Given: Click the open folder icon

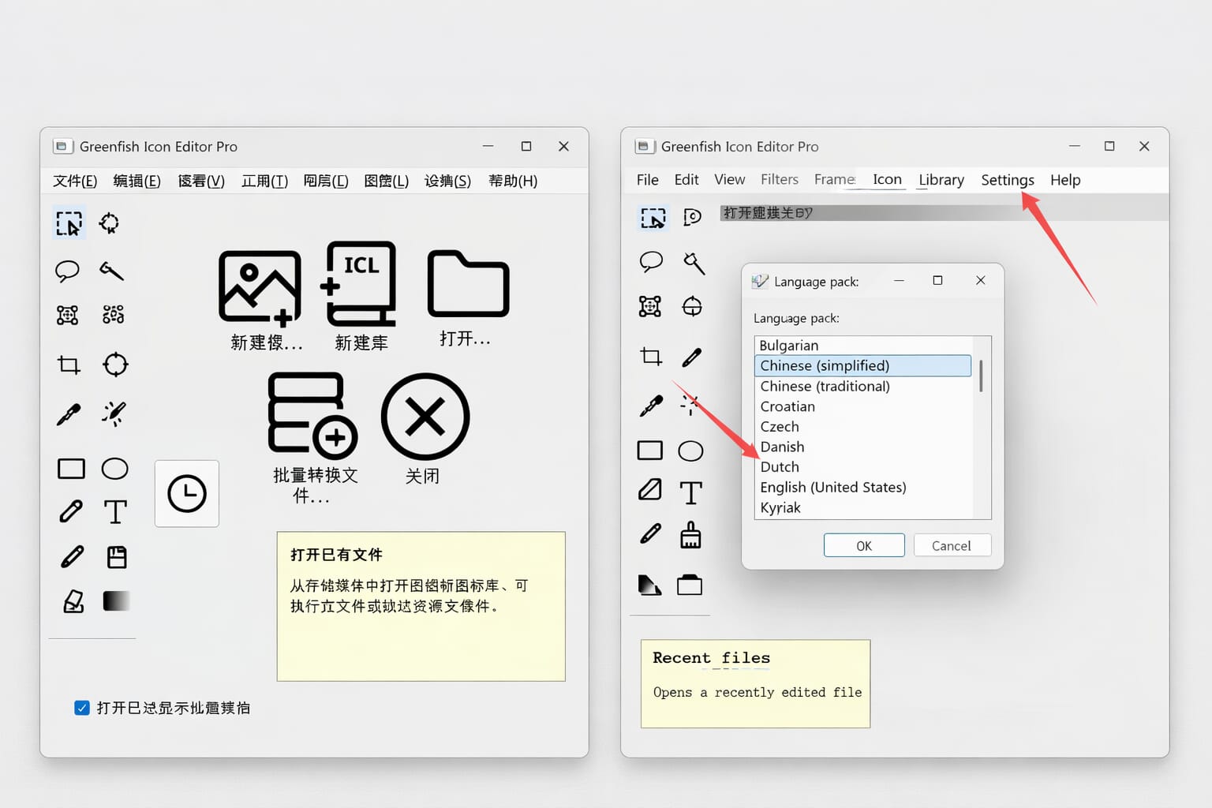Looking at the screenshot, I should pyautogui.click(x=468, y=284).
